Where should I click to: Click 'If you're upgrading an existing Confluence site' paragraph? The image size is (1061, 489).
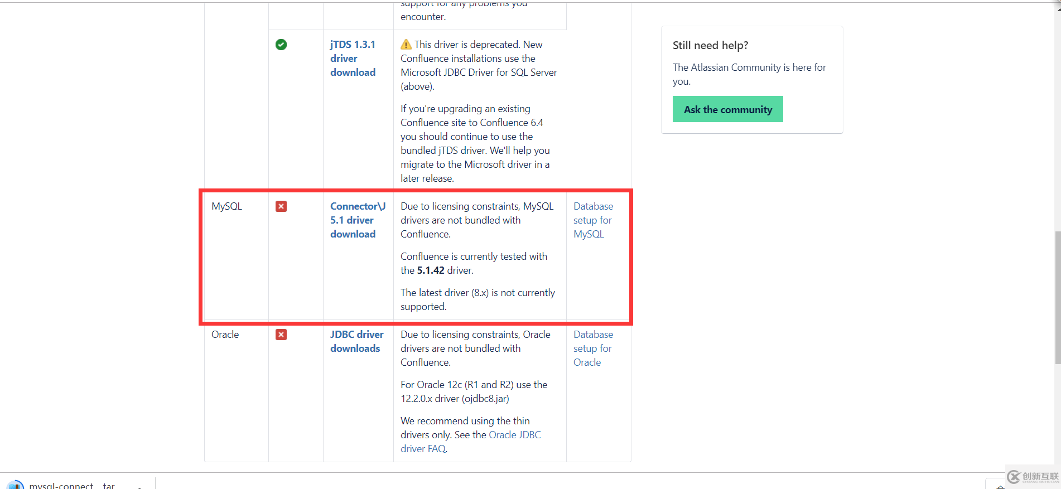point(475,143)
